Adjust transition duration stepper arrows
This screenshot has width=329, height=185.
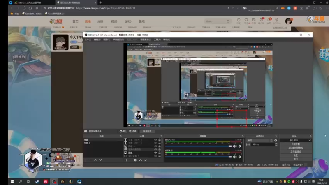[x=276, y=145]
